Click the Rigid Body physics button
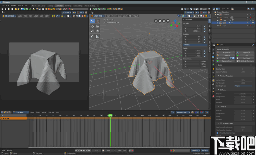Screen dimensions: 256x155 pyautogui.click(x=245, y=58)
